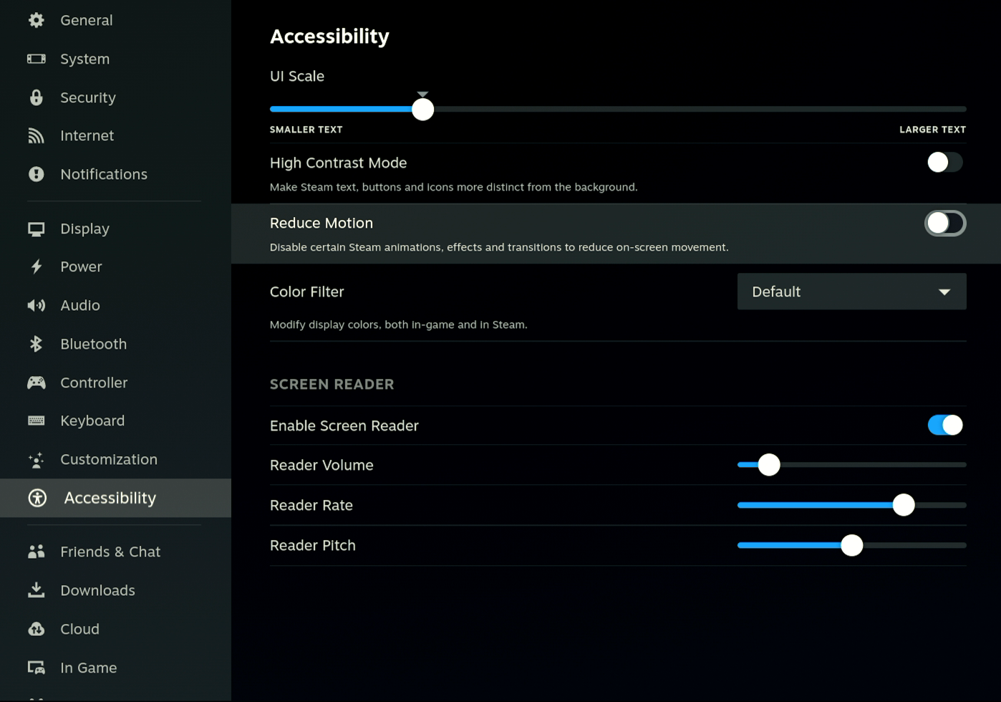The width and height of the screenshot is (1001, 702).
Task: Turn on the Reduce Motion switch
Action: [944, 223]
